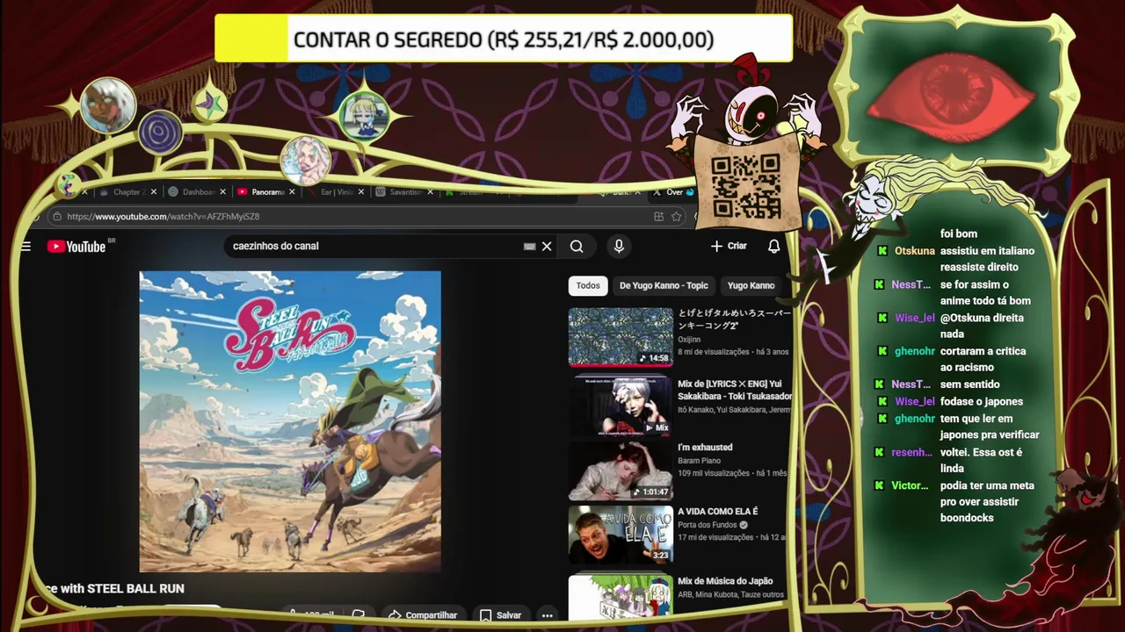The image size is (1125, 632).
Task: Click the Compartilhar share button
Action: [x=423, y=615]
